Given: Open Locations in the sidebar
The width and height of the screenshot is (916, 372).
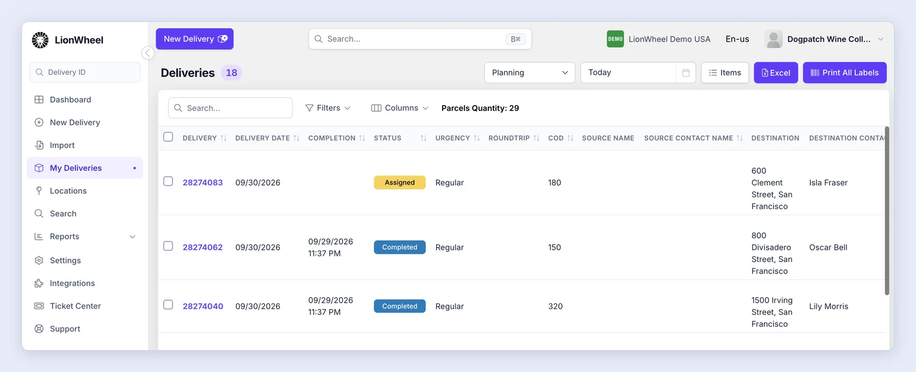Looking at the screenshot, I should 85,191.
